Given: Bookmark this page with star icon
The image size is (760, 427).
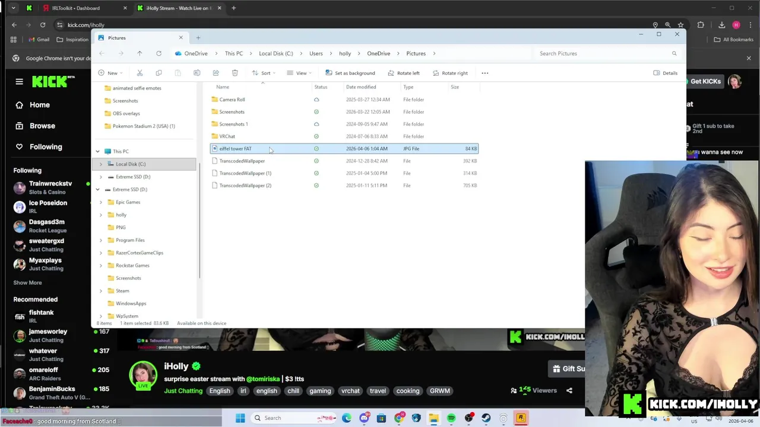Looking at the screenshot, I should click(680, 25).
